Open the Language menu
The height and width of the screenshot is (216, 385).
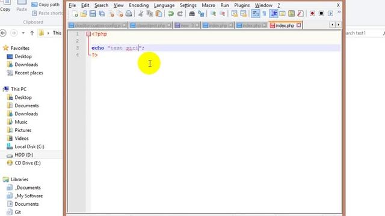164,5
